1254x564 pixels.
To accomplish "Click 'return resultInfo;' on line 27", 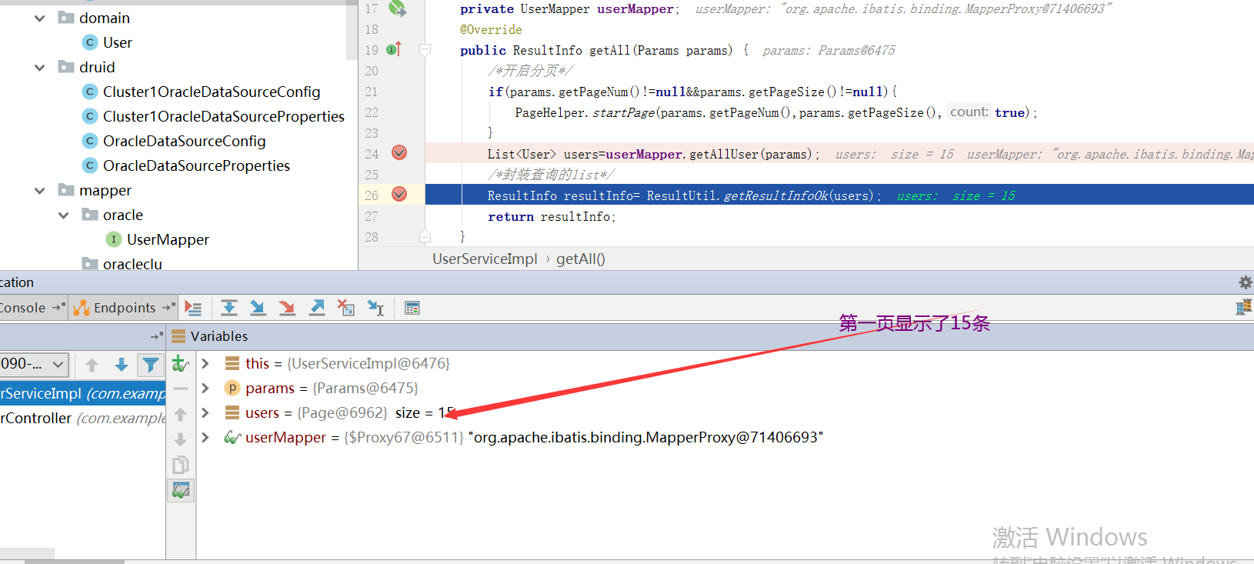I will click(552, 216).
